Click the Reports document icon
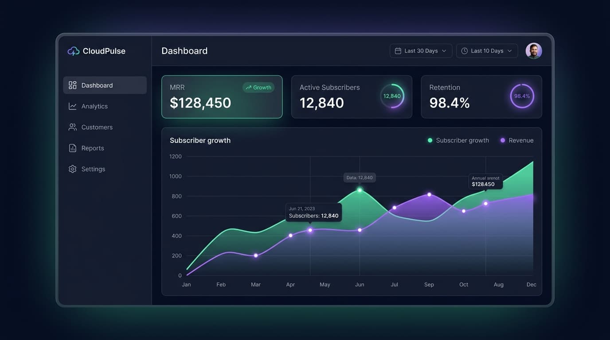 pyautogui.click(x=73, y=148)
